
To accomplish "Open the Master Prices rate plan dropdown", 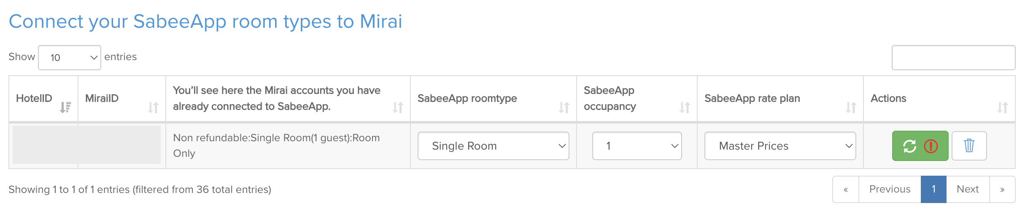I will (780, 146).
